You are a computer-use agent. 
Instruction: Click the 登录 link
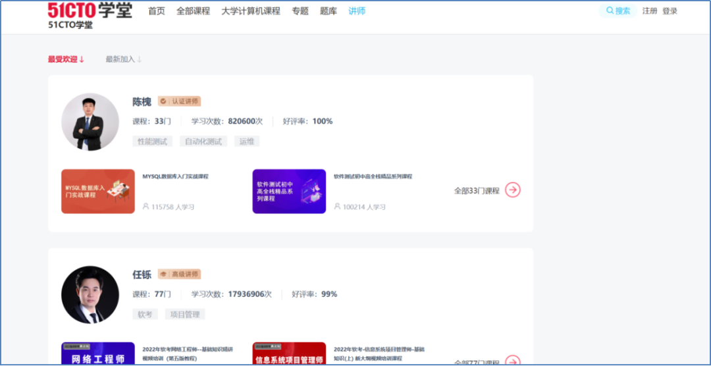point(670,11)
